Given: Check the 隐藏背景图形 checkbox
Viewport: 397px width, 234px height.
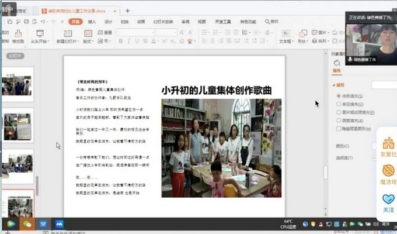Looking at the screenshot, I should [x=338, y=128].
